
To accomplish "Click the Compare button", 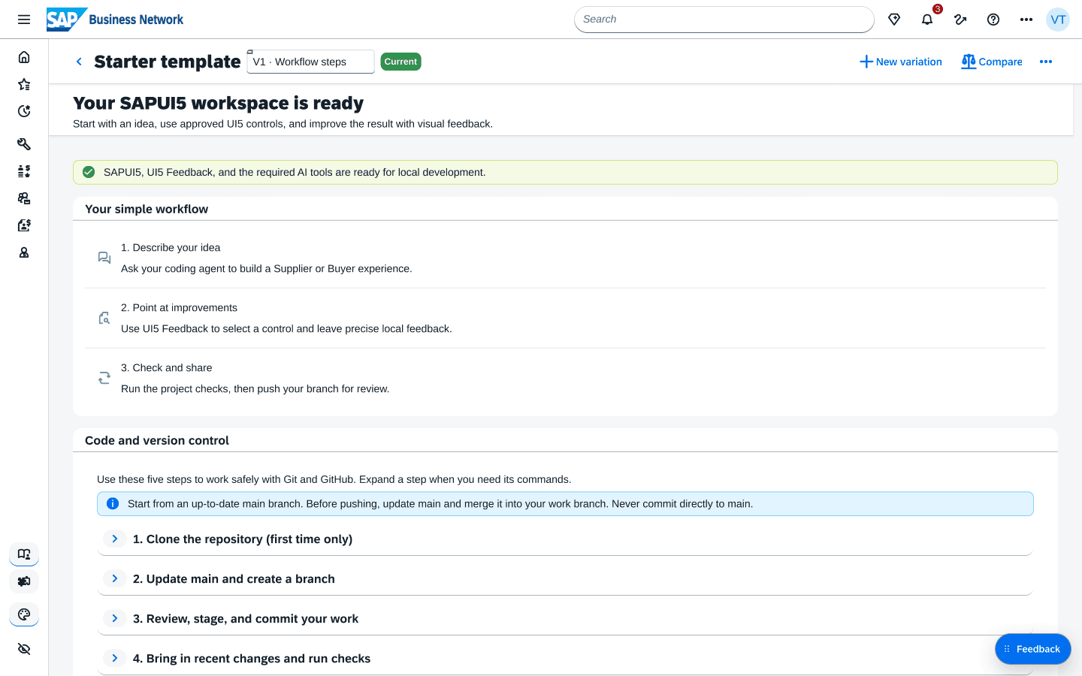I will tap(992, 62).
